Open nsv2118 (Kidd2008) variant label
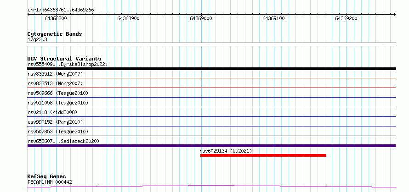The image size is (409, 192). coord(52,112)
